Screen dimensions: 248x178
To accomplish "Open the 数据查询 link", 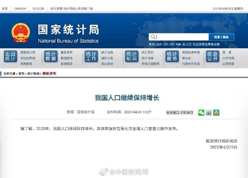I will pyautogui.click(x=67, y=58).
